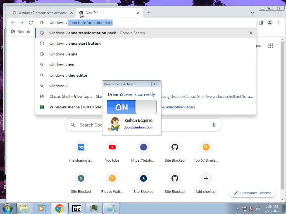Choose suggestion windows vienna transformation pack
Screen dimensions: 286x214
tap(146, 33)
